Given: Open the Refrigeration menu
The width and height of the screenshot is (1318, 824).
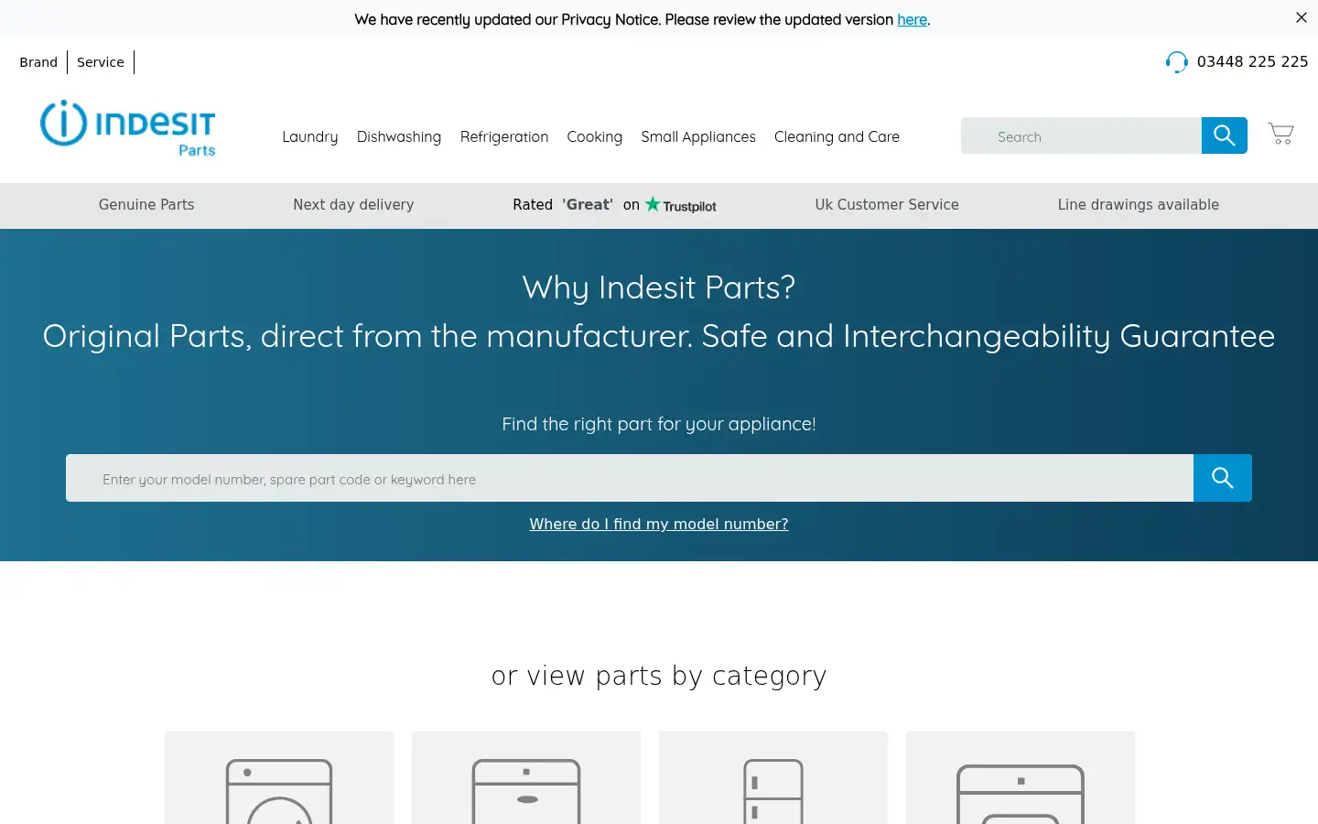Looking at the screenshot, I should tap(504, 136).
